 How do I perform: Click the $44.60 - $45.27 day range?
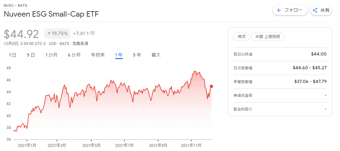(x=310, y=68)
